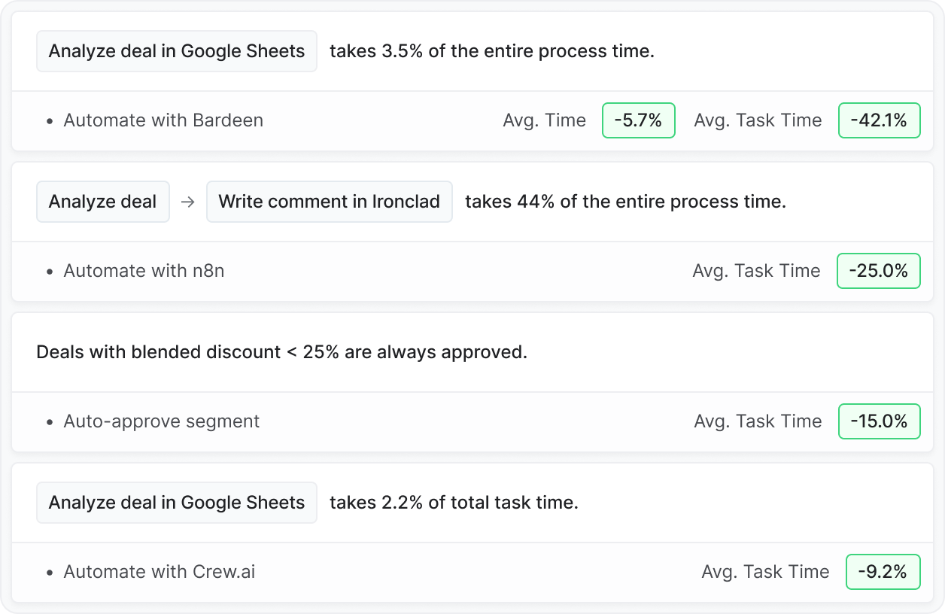Open the Automate with n8n suggestion
945x614 pixels.
tap(144, 271)
